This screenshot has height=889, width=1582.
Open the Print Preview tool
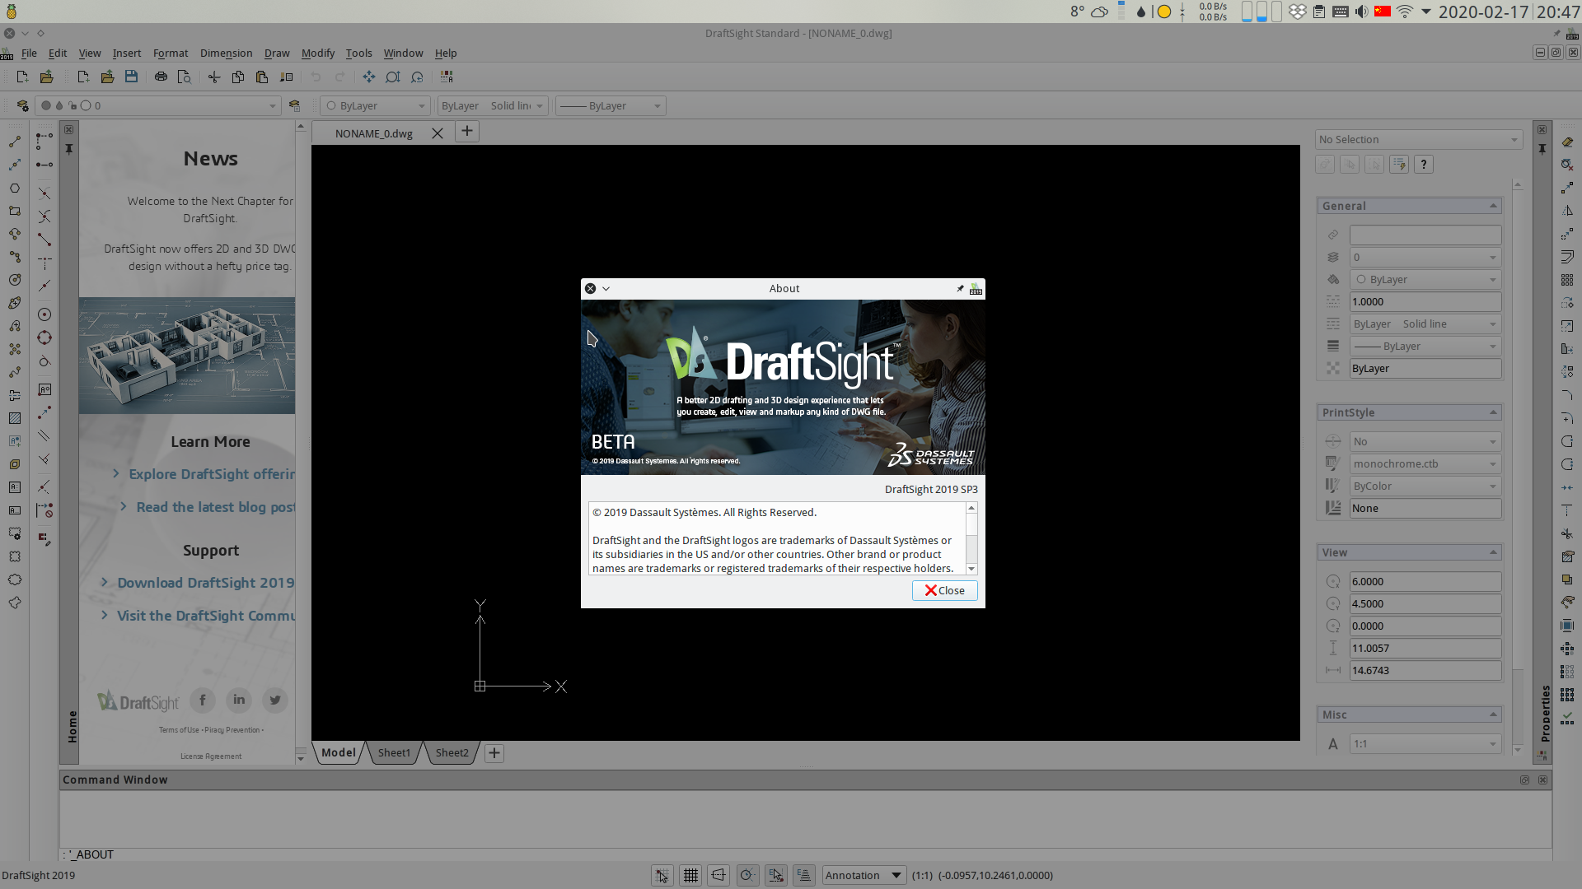[x=185, y=77]
